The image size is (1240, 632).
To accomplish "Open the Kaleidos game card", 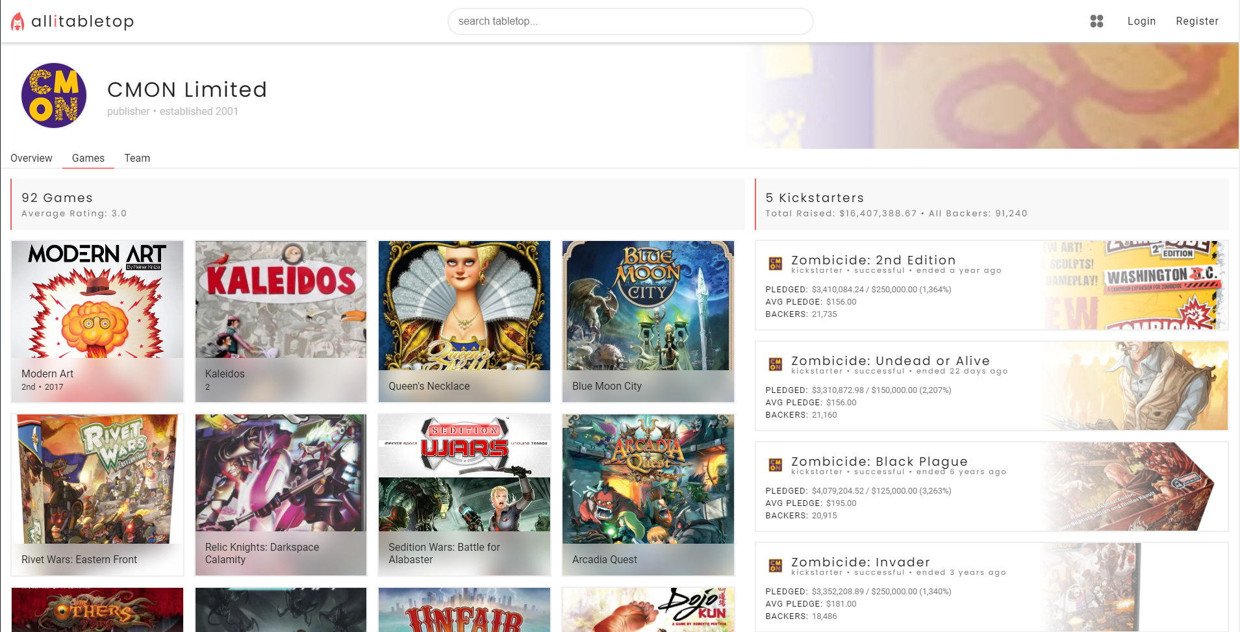I will [x=281, y=322].
